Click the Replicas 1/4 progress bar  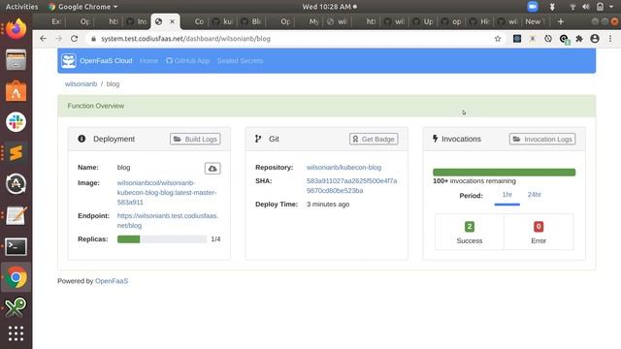pyautogui.click(x=162, y=239)
